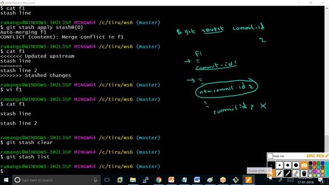Open File Explorer from the taskbar
329x185 pixels.
pos(133,180)
